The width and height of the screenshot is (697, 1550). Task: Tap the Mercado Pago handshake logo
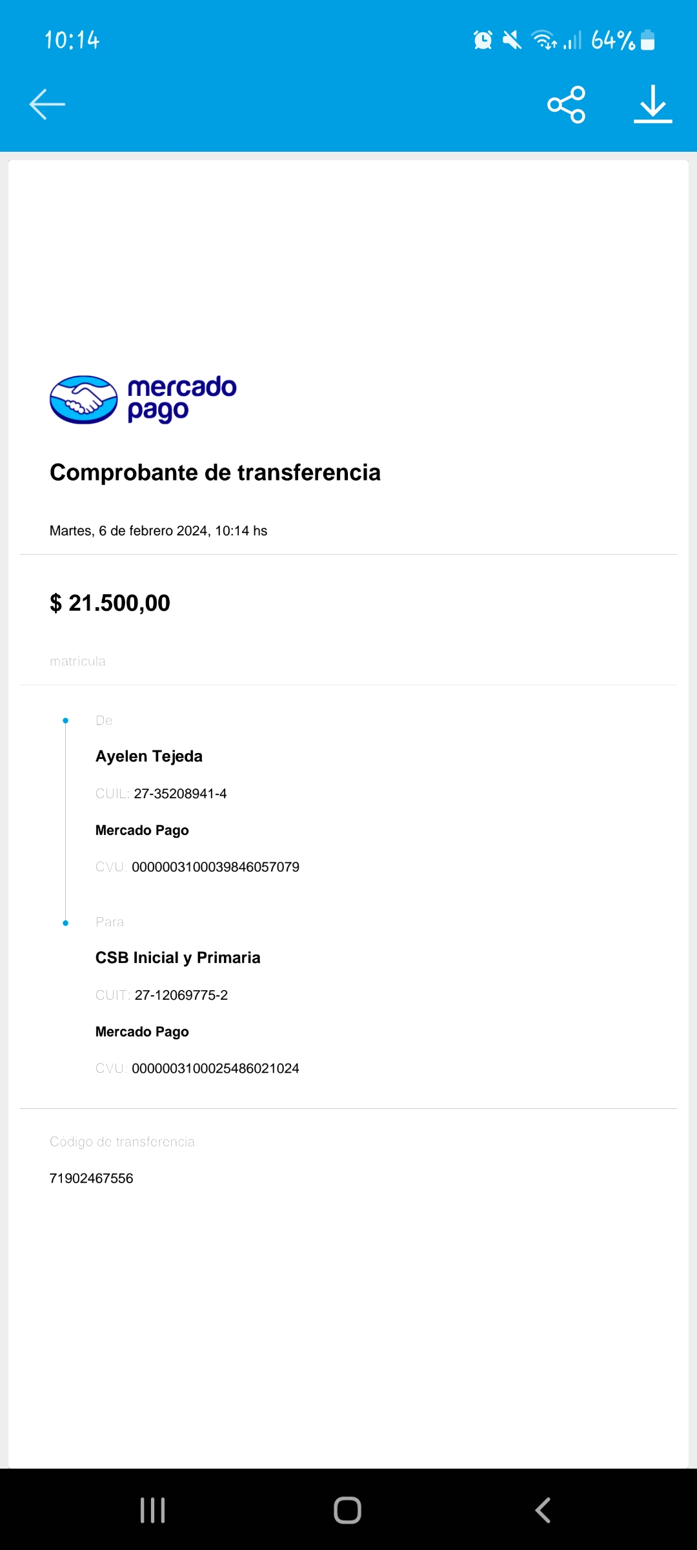coord(84,400)
